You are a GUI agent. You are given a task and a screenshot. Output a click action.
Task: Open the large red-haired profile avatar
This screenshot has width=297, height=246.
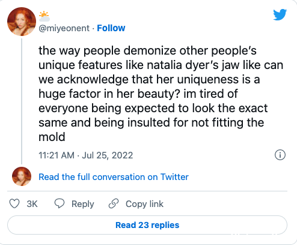22,22
